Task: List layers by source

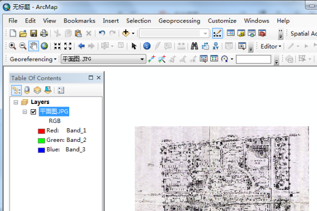Action: click(x=27, y=90)
